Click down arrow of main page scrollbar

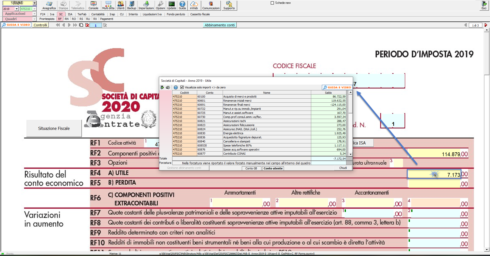pos(487,249)
